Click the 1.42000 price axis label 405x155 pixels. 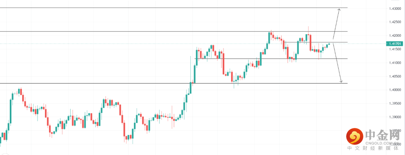coord(394,35)
